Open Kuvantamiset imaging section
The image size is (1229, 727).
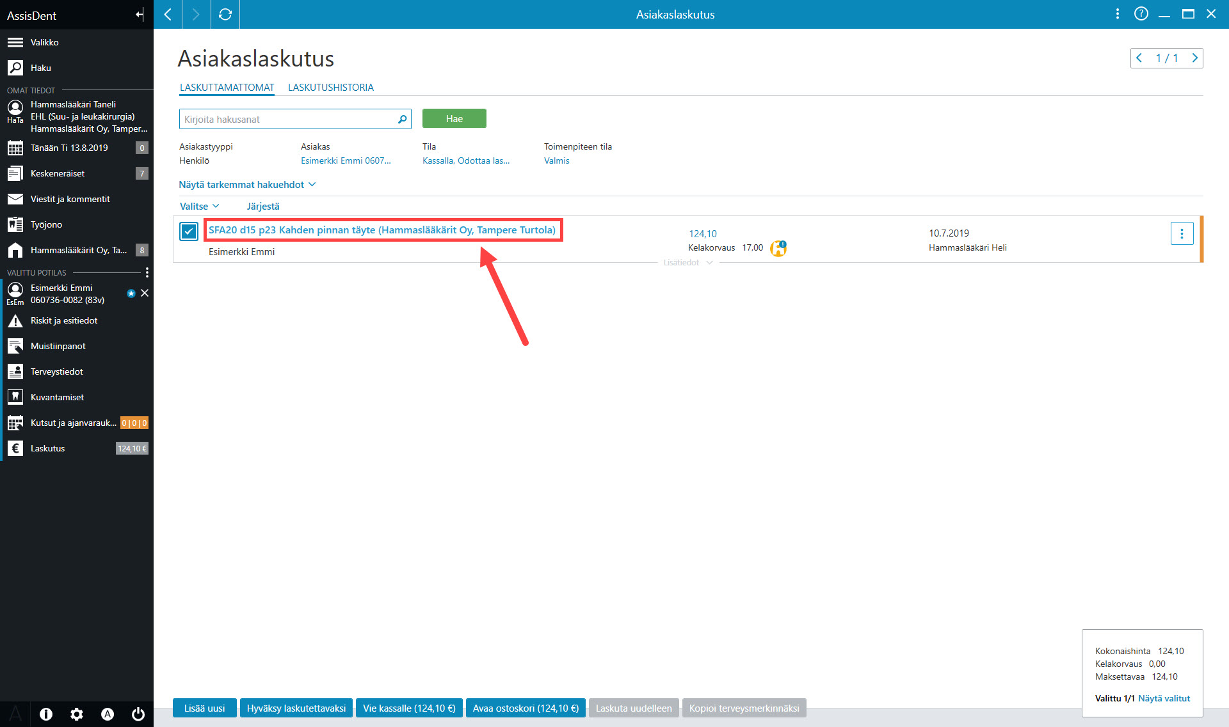[x=77, y=397]
